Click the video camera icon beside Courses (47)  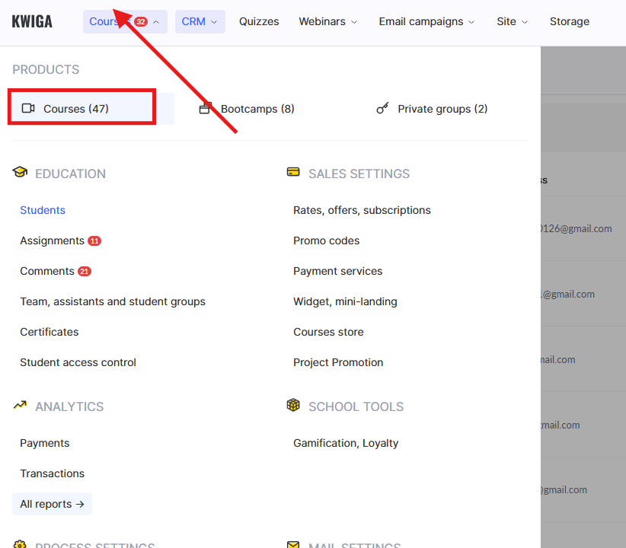pos(28,109)
